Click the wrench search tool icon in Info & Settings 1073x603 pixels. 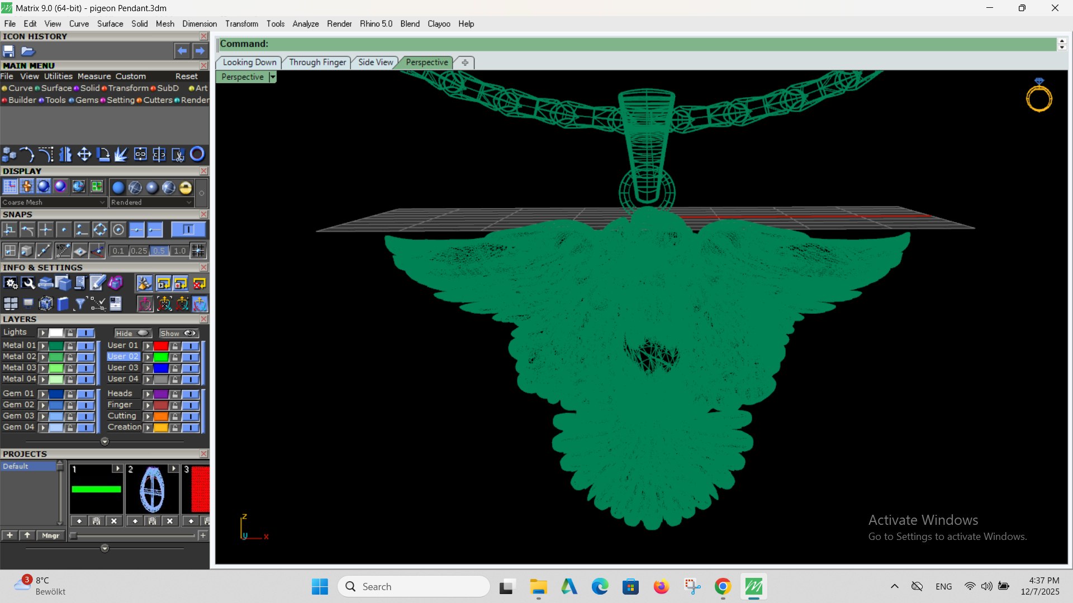[x=28, y=284]
